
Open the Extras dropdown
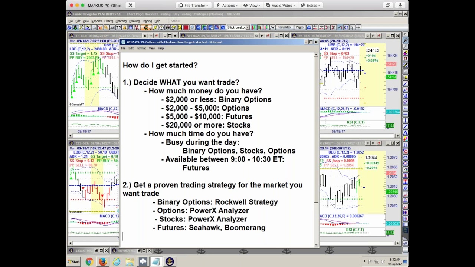point(311,5)
